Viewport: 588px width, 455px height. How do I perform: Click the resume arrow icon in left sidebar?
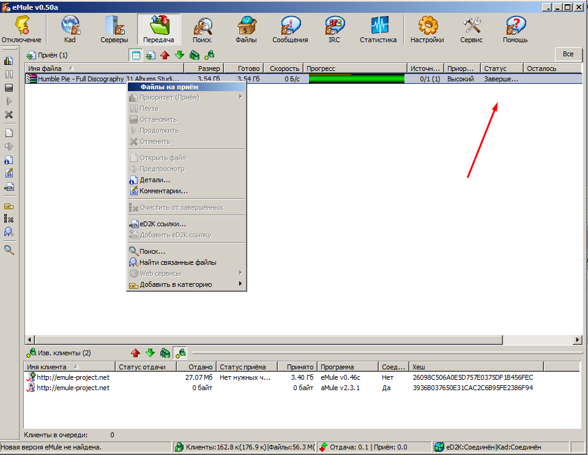(x=9, y=101)
